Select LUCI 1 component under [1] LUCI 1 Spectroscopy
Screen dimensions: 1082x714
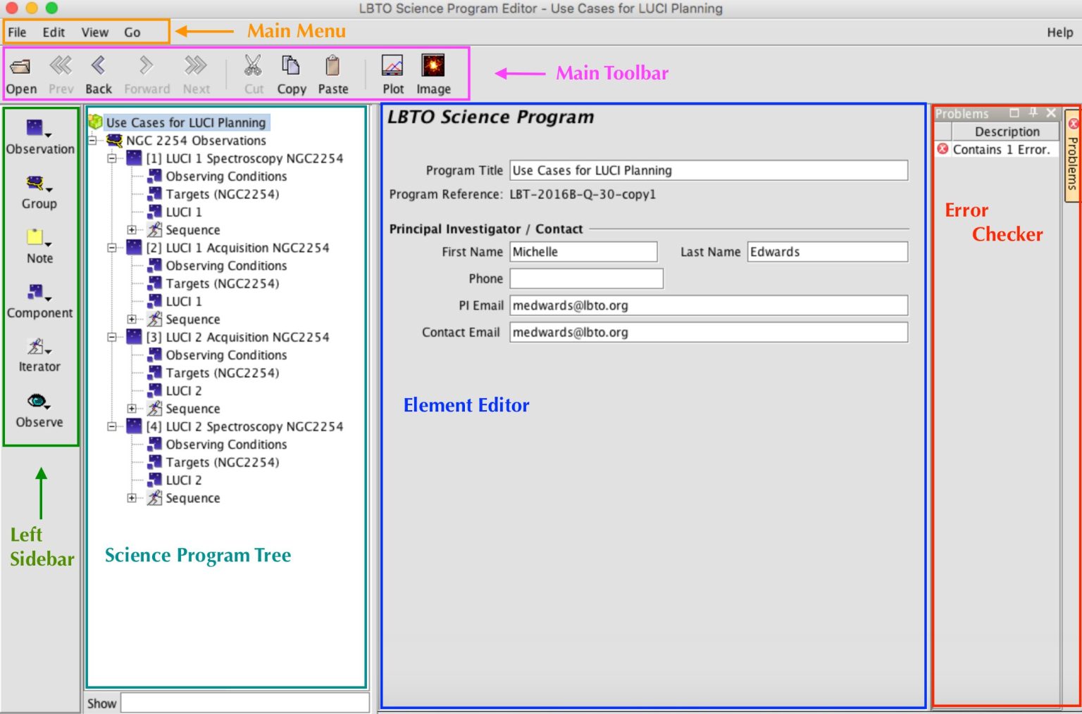tap(184, 212)
